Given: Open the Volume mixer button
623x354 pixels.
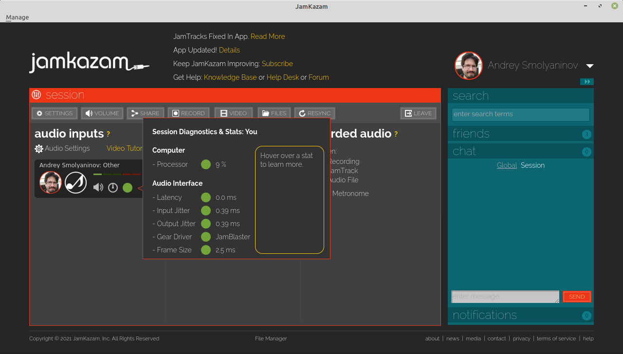Looking at the screenshot, I should 102,113.
